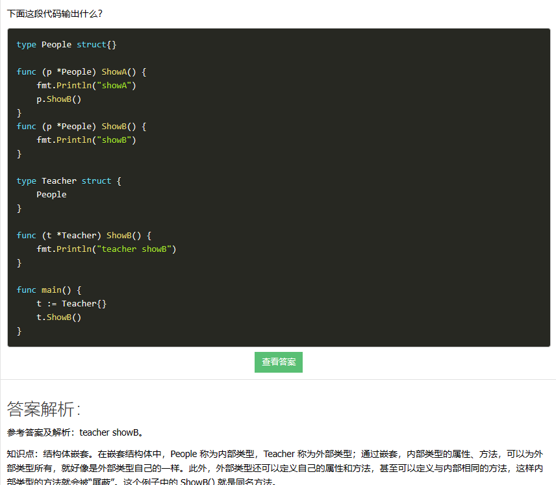
Task: Click the type People struct{} code line
Action: 66,45
